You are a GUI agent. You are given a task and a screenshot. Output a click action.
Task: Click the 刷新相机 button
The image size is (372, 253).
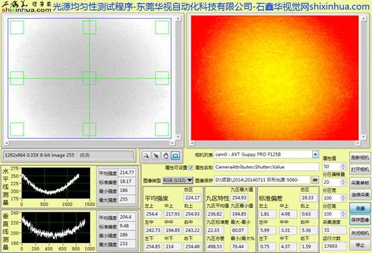pos(360,158)
